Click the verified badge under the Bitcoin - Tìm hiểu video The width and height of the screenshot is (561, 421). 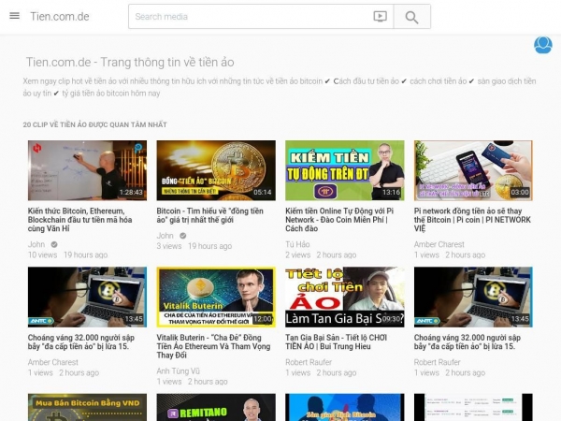(x=183, y=236)
